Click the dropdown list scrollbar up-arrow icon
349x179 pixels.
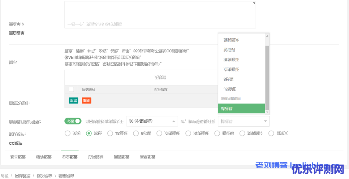(x=267, y=36)
